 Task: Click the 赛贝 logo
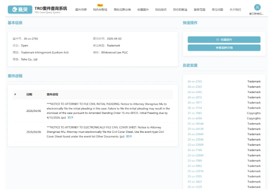point(20,9)
